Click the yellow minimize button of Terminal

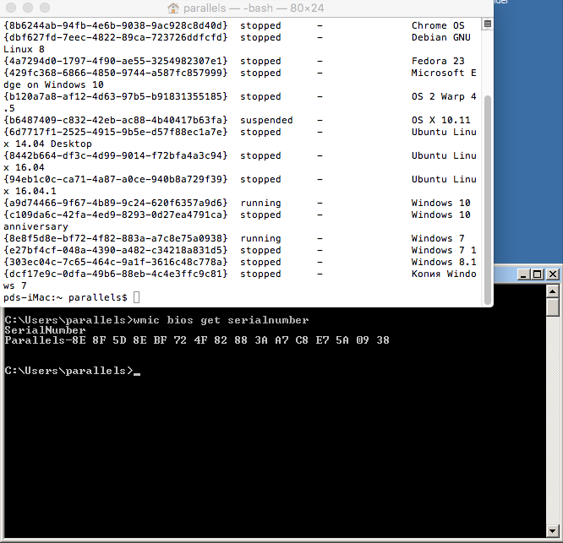28,7
